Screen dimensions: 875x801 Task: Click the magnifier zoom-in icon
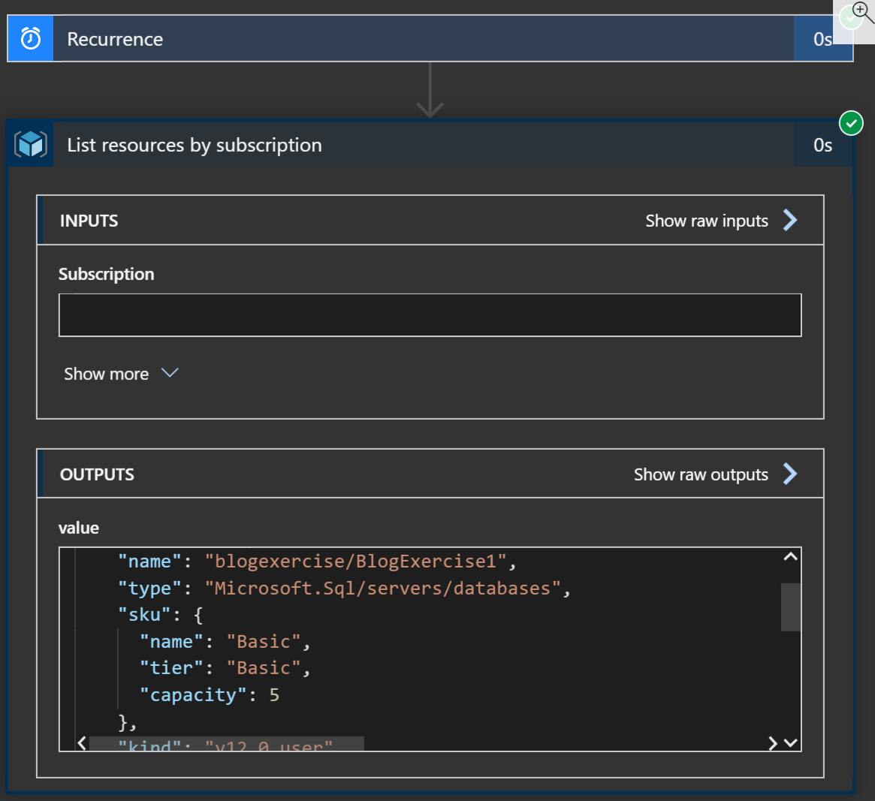pyautogui.click(x=861, y=11)
